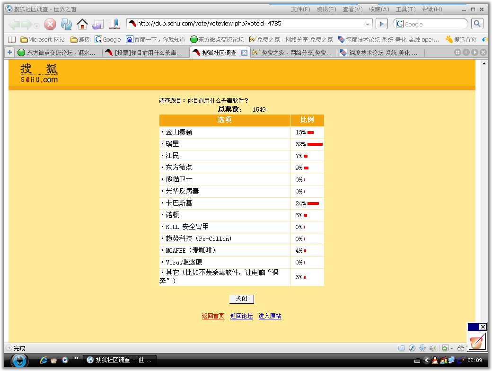Viewport: 492px width, 371px height.
Task: Click the magnifier search button
Action: tap(477, 24)
